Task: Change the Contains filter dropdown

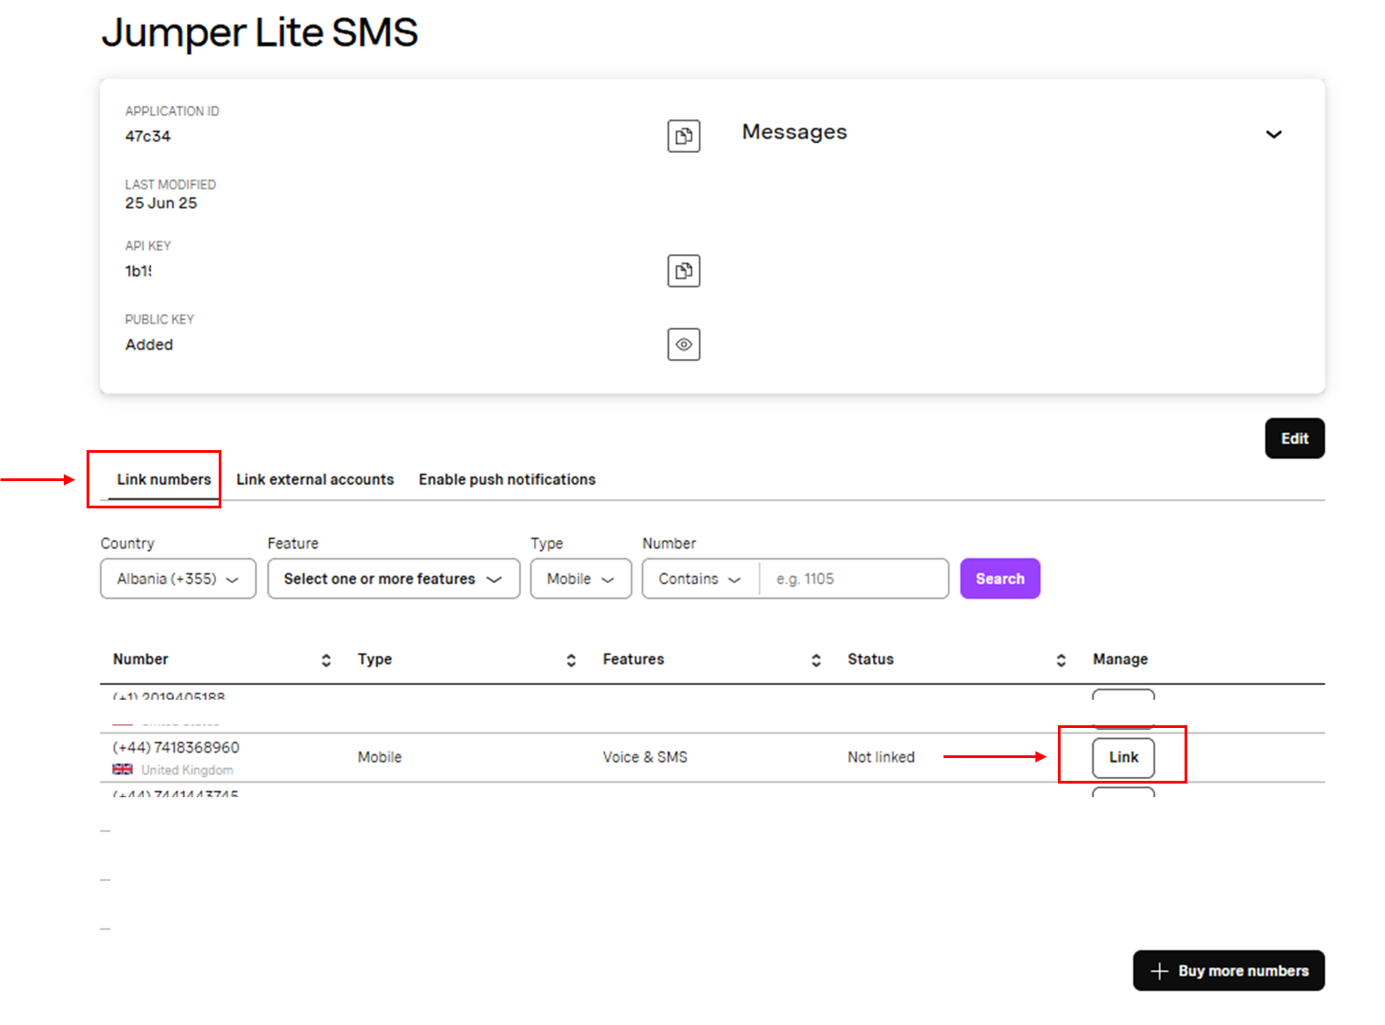Action: click(x=699, y=578)
